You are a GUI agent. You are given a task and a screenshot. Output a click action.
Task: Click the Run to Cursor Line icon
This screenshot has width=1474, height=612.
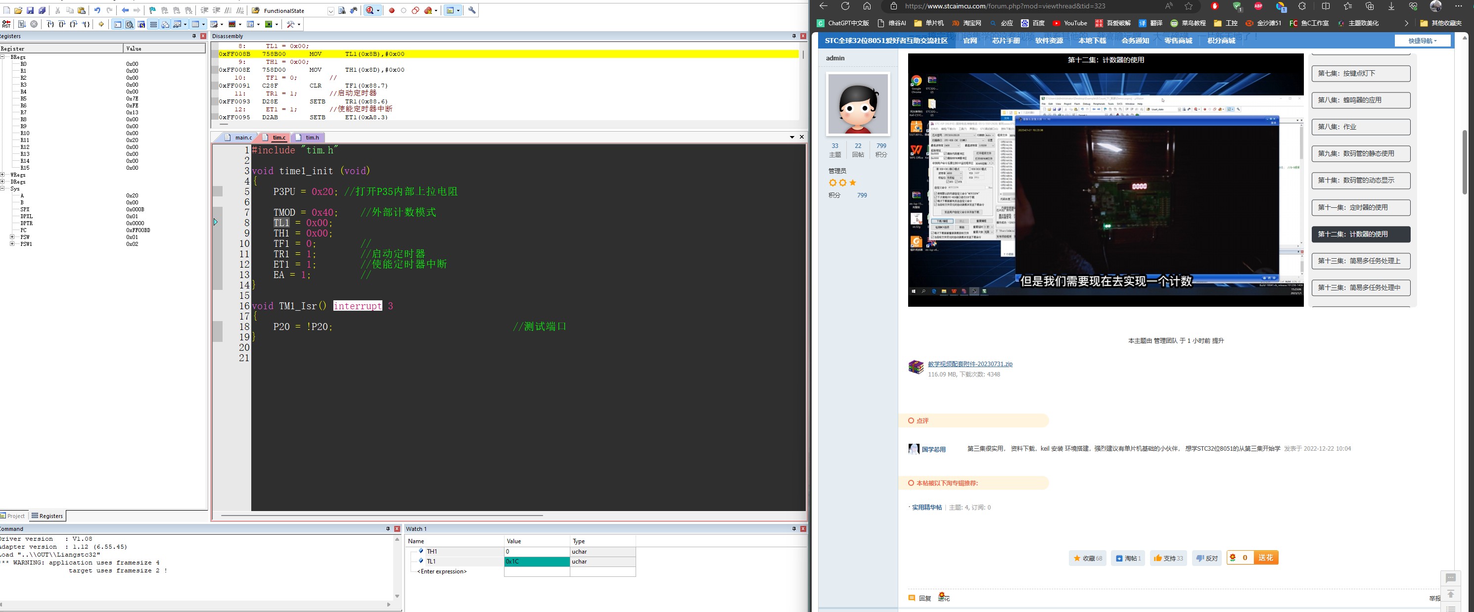tap(86, 24)
